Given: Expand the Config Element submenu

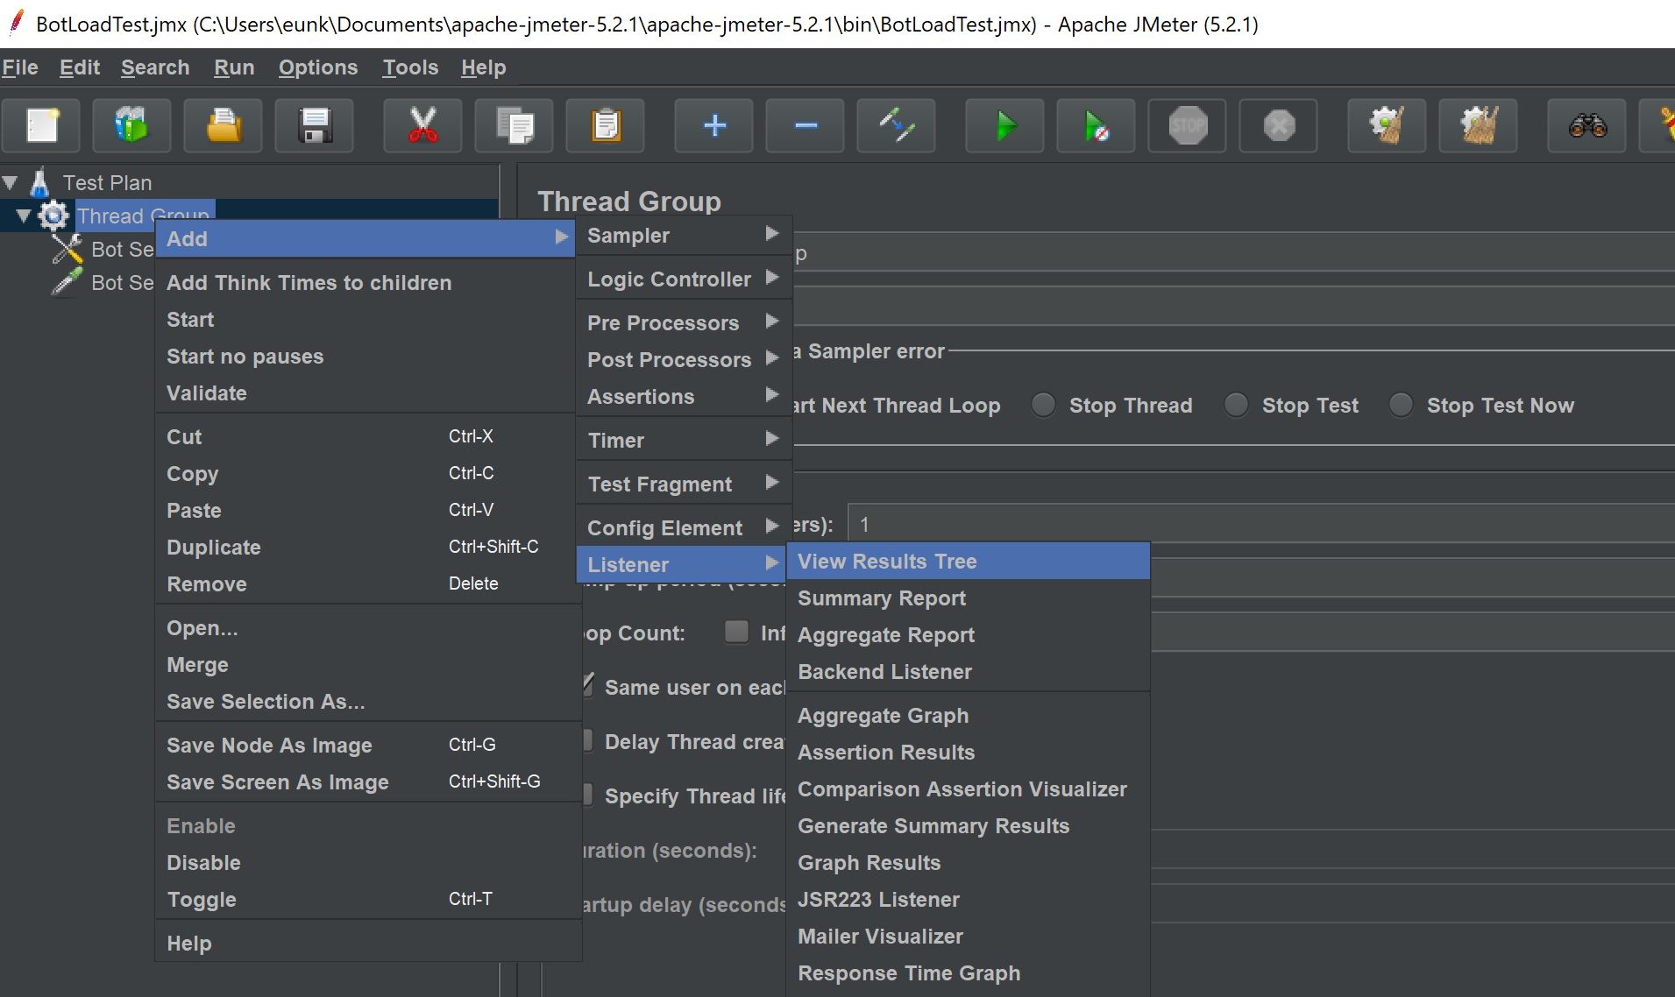Looking at the screenshot, I should 684,527.
